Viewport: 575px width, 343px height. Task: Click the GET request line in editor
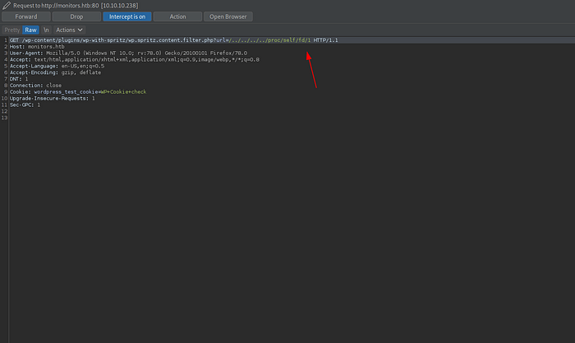[x=174, y=40]
